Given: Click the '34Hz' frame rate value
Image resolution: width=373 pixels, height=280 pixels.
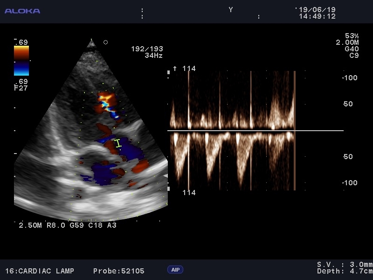Looking at the screenshot, I should click(x=153, y=56).
